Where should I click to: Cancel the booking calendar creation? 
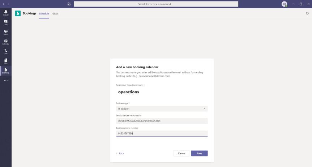[x=181, y=153]
